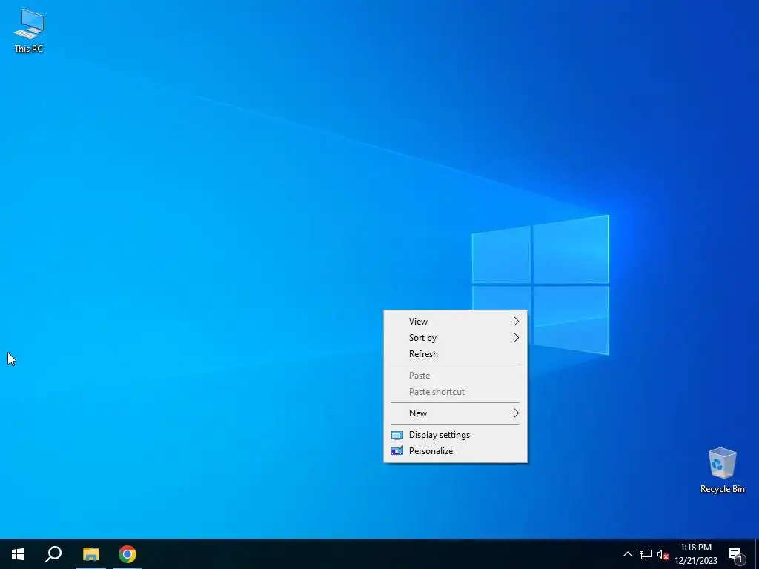
Task: Click the Show desktop sliver at taskbar edge
Action: [x=757, y=554]
